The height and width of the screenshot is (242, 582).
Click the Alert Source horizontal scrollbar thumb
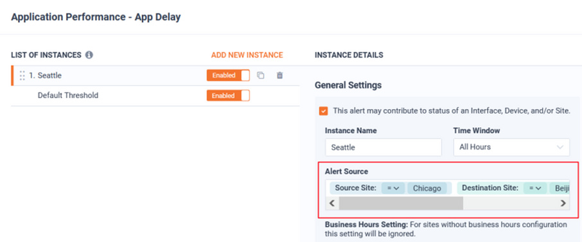[401, 203]
